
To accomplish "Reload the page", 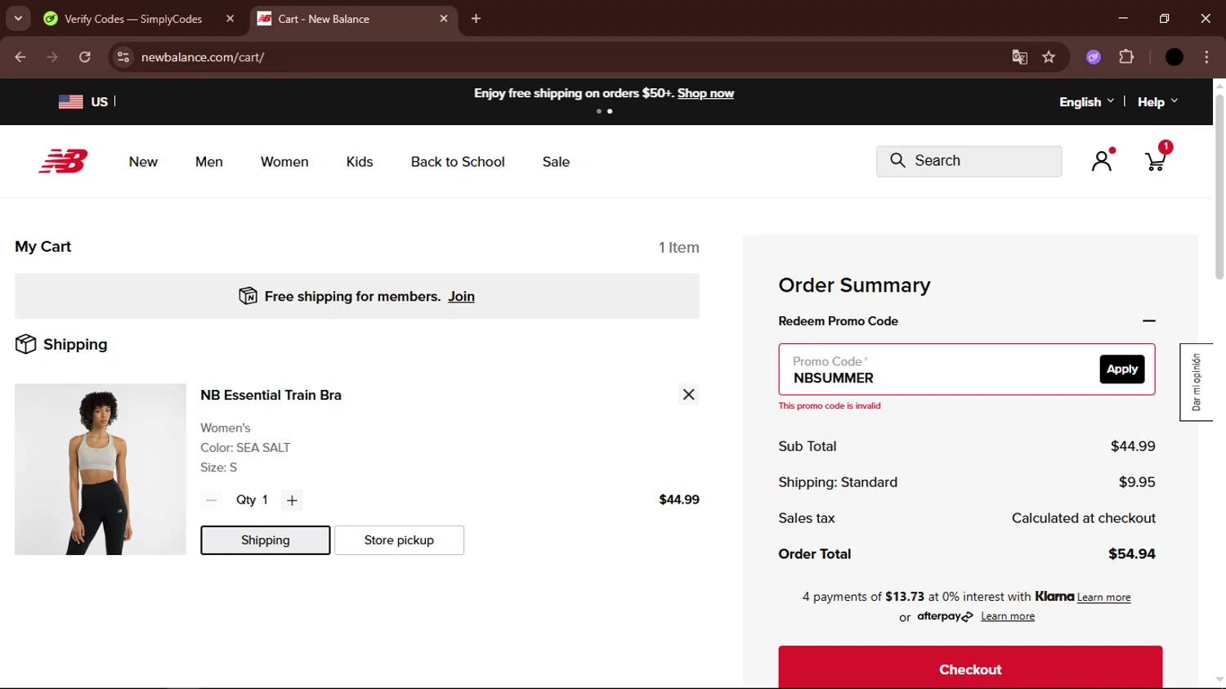I will click(84, 57).
